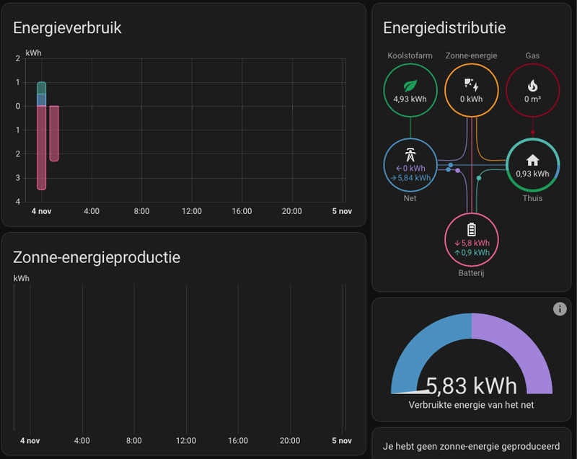Click the Gas label above red circle

click(x=532, y=55)
